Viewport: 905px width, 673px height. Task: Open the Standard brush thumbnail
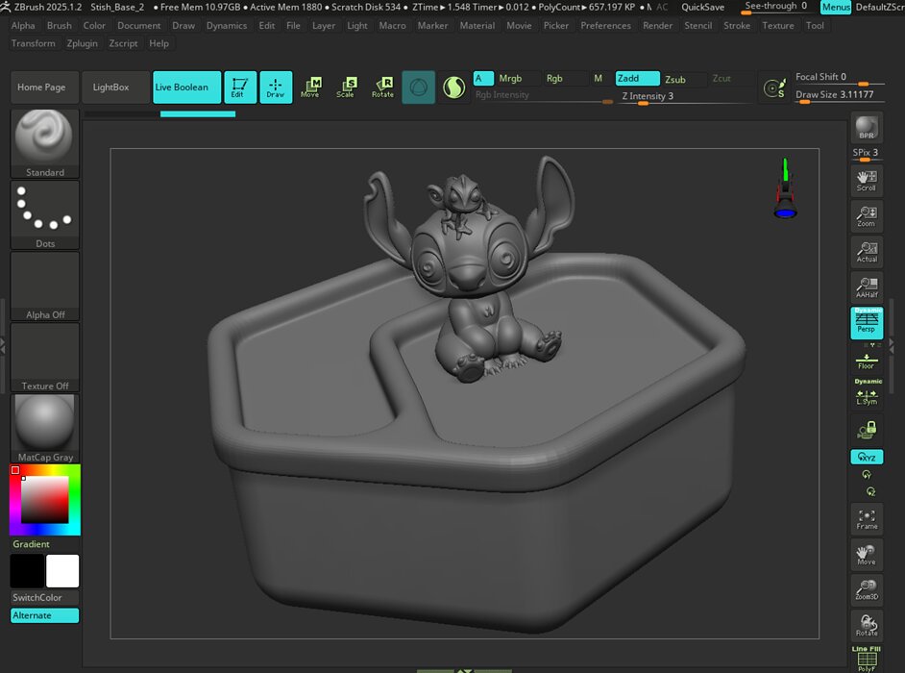tap(44, 143)
